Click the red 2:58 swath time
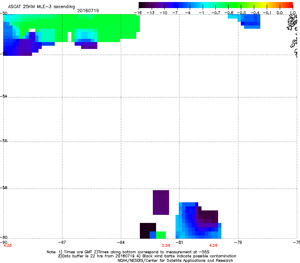 coord(166,246)
